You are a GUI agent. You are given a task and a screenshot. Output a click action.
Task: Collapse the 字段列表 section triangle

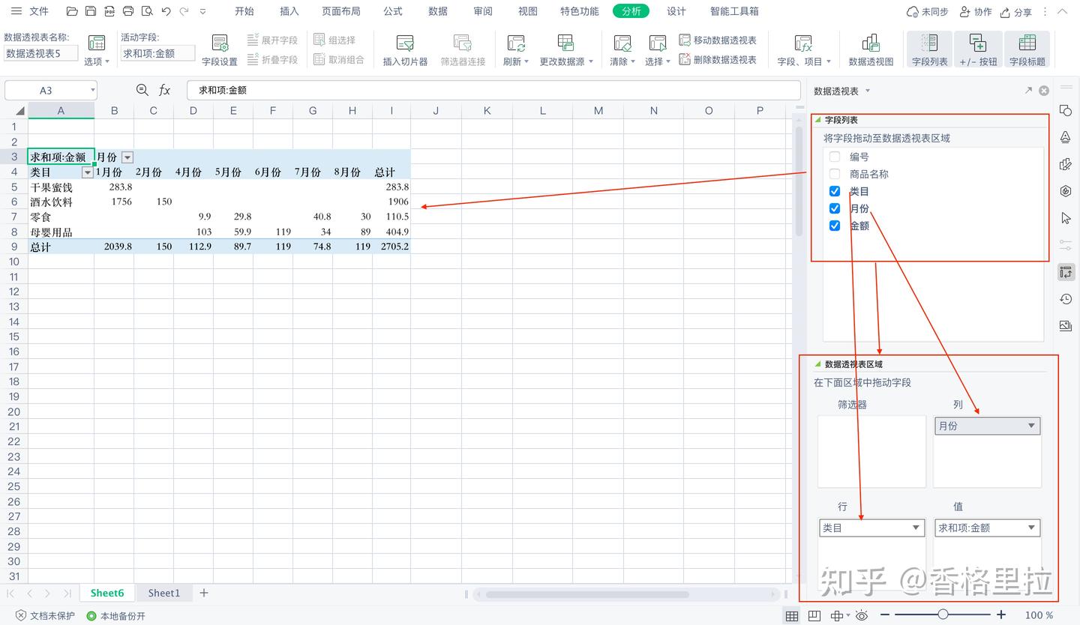(x=818, y=119)
